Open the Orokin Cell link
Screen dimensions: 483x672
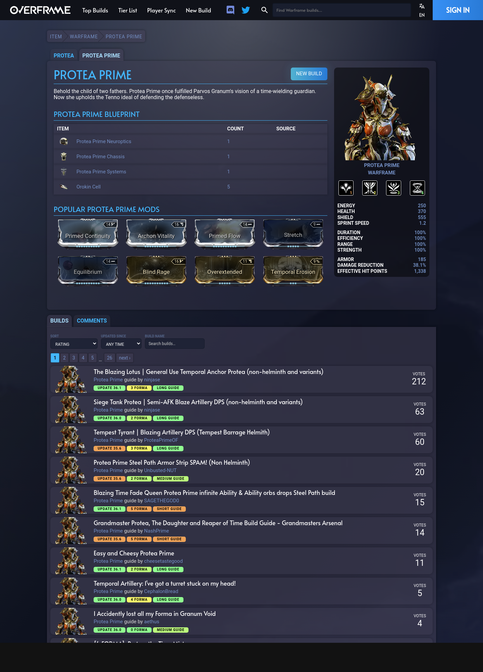tap(89, 187)
